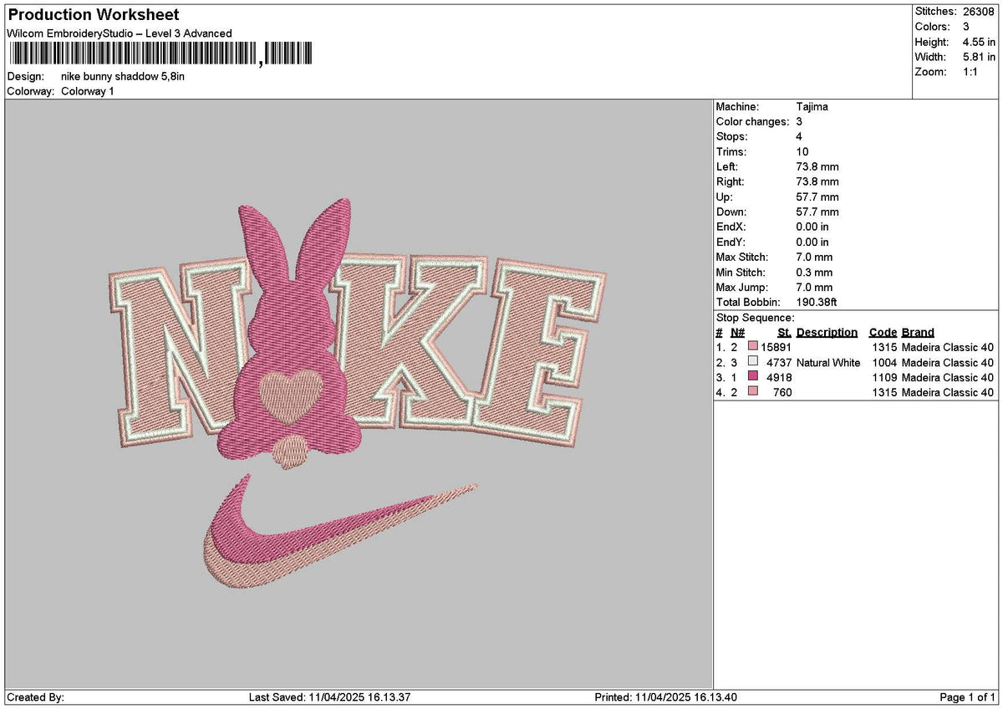
Task: Click the Machine value Tajima
Action: pyautogui.click(x=812, y=107)
